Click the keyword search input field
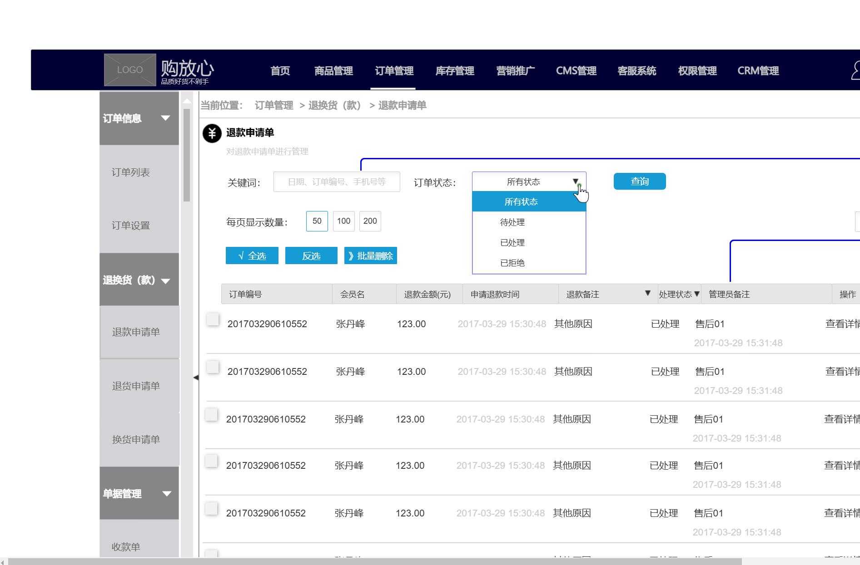This screenshot has width=860, height=565. pos(336,181)
